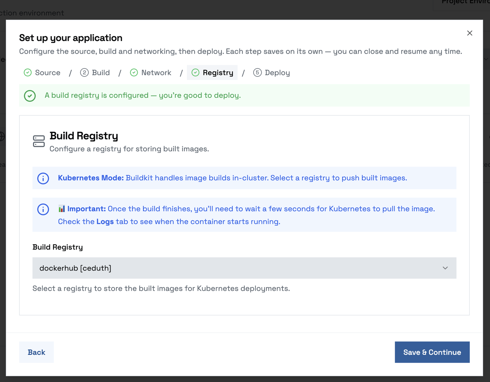Close the setup dialog with the X
The image size is (490, 382).
click(x=469, y=33)
